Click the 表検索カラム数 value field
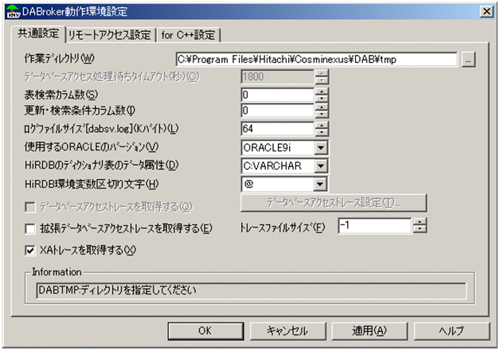Screen dimensions: 500x351 [277, 95]
